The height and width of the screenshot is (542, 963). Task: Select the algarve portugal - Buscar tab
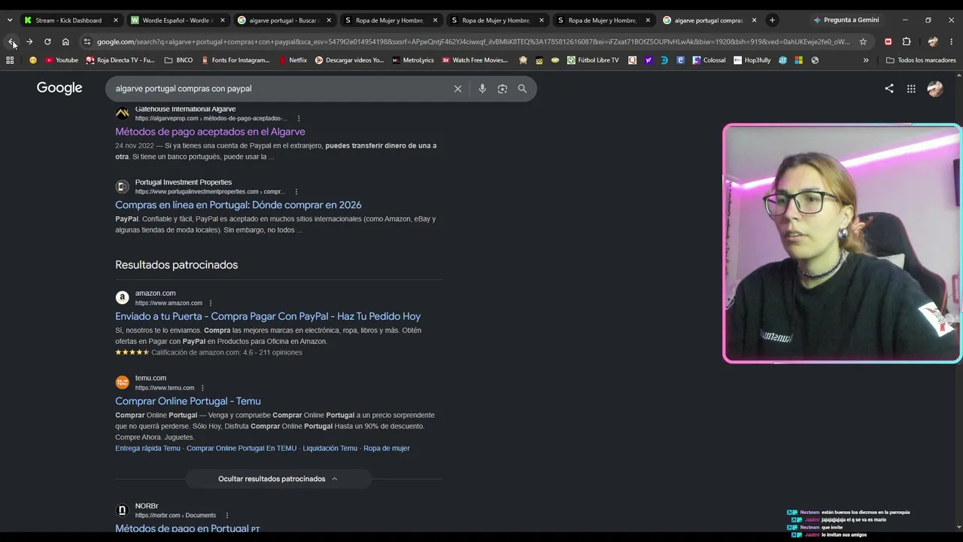coord(284,20)
